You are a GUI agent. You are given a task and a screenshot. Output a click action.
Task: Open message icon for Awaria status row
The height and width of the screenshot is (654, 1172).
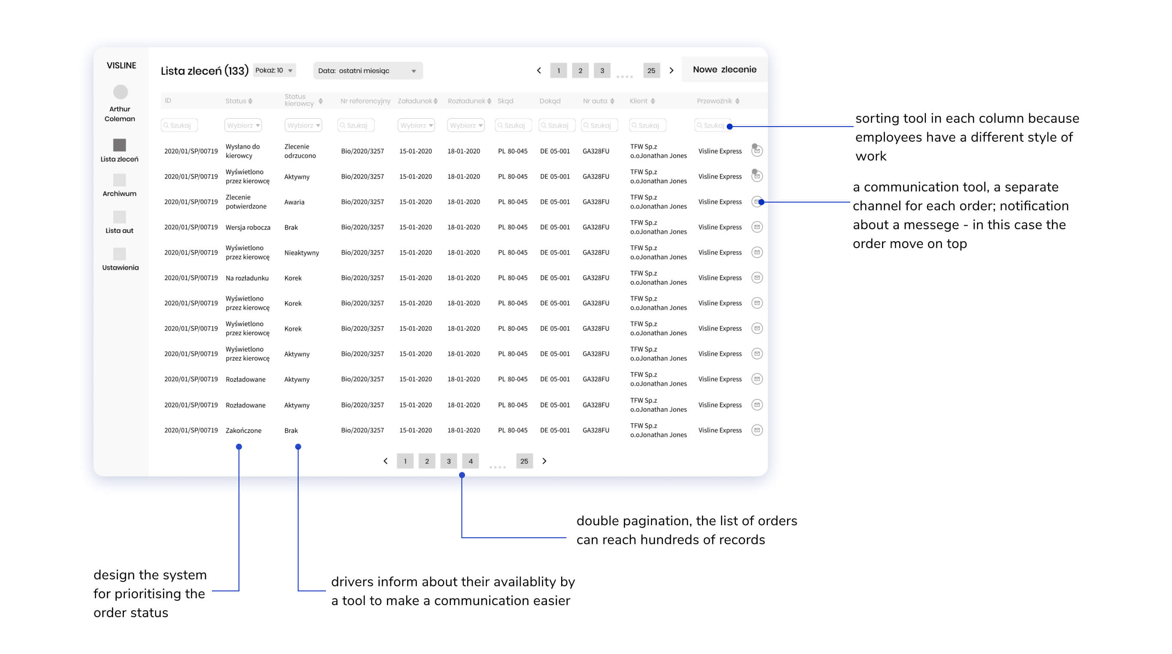pos(757,202)
